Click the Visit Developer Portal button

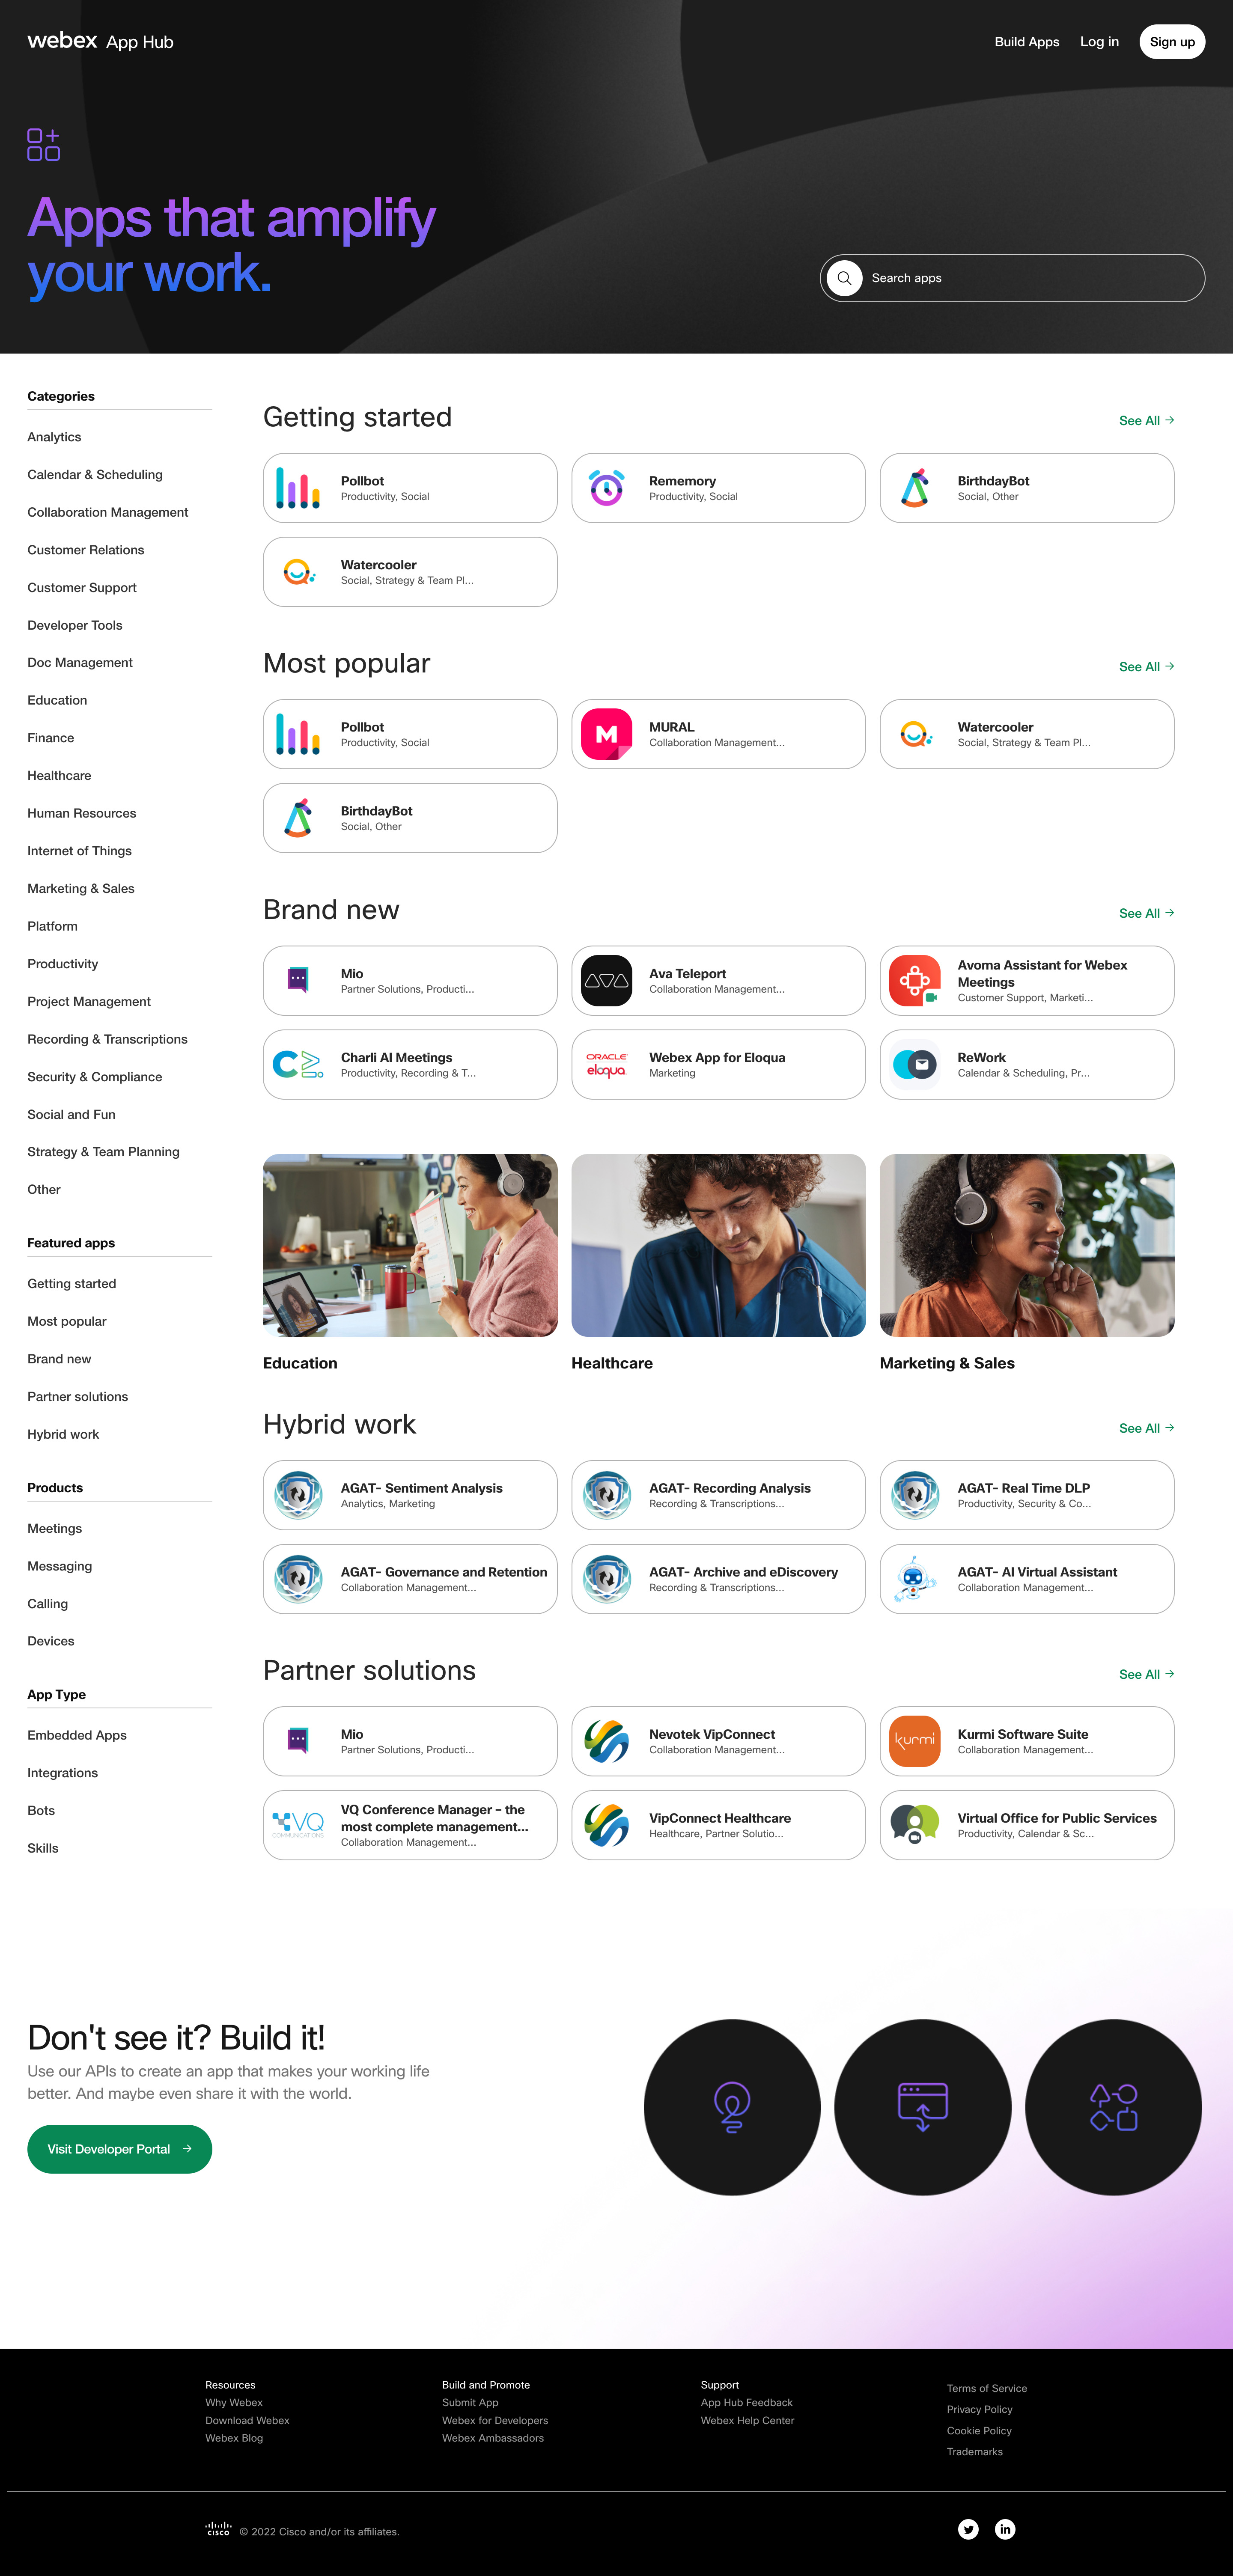pyautogui.click(x=119, y=2149)
